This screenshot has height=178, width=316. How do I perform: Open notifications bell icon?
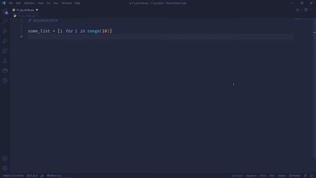tap(312, 176)
